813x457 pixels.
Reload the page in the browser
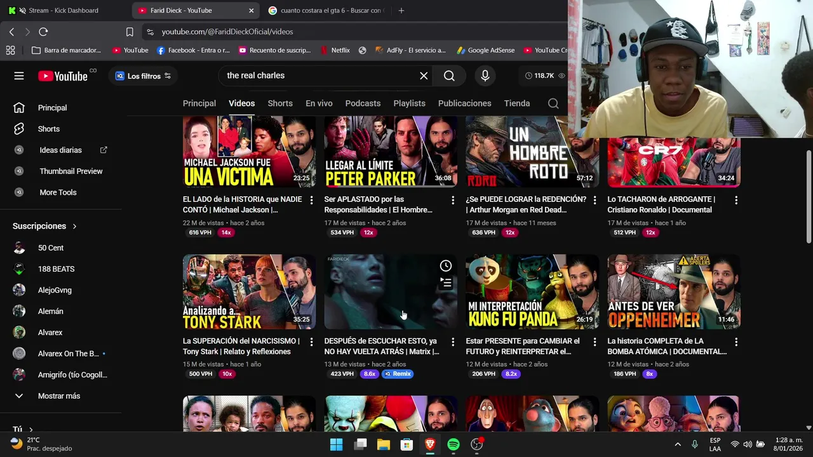(x=43, y=32)
